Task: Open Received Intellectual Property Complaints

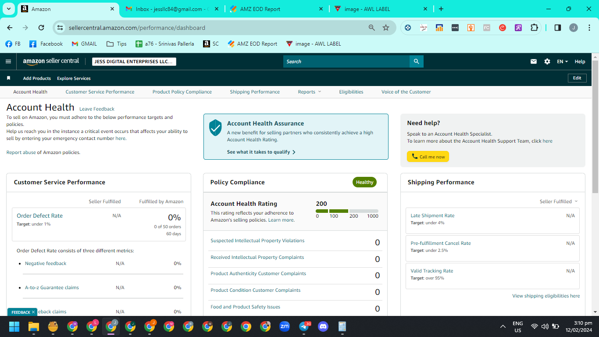Action: (257, 257)
